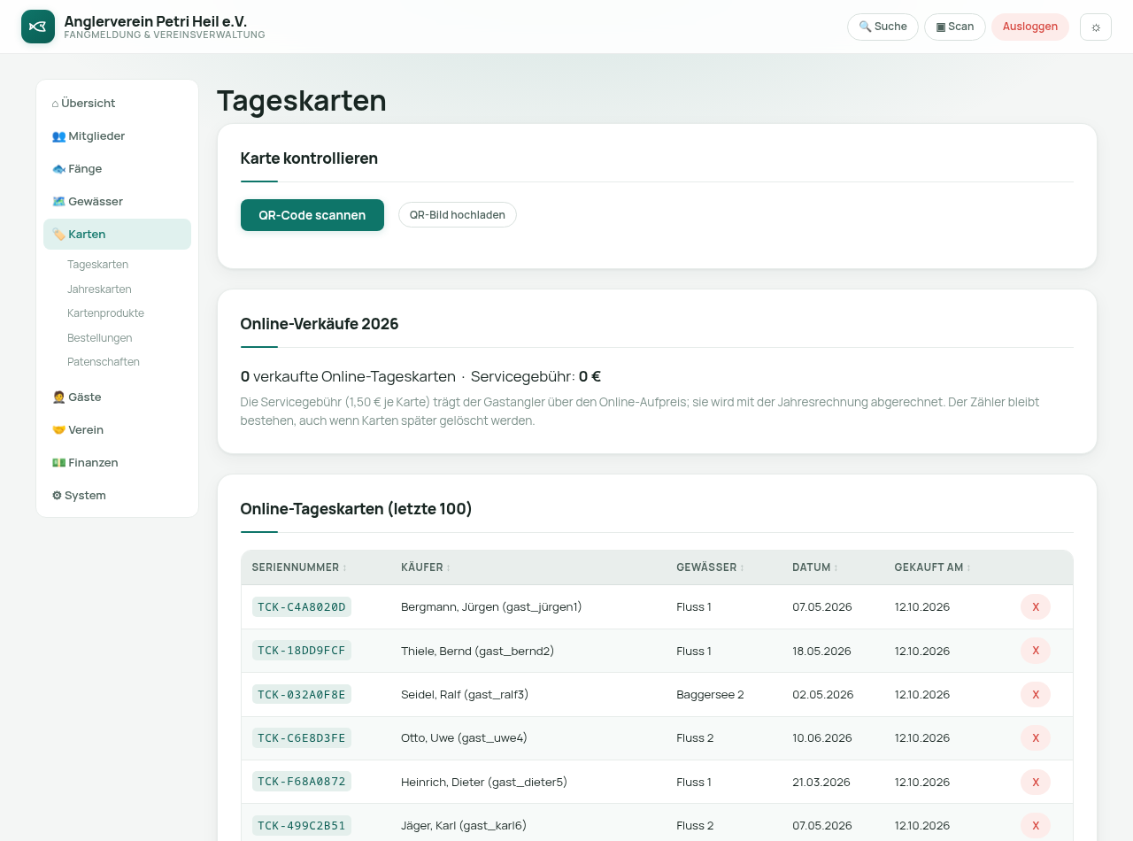Open Gewässer in the sidebar
The width and height of the screenshot is (1133, 841).
coord(117,201)
